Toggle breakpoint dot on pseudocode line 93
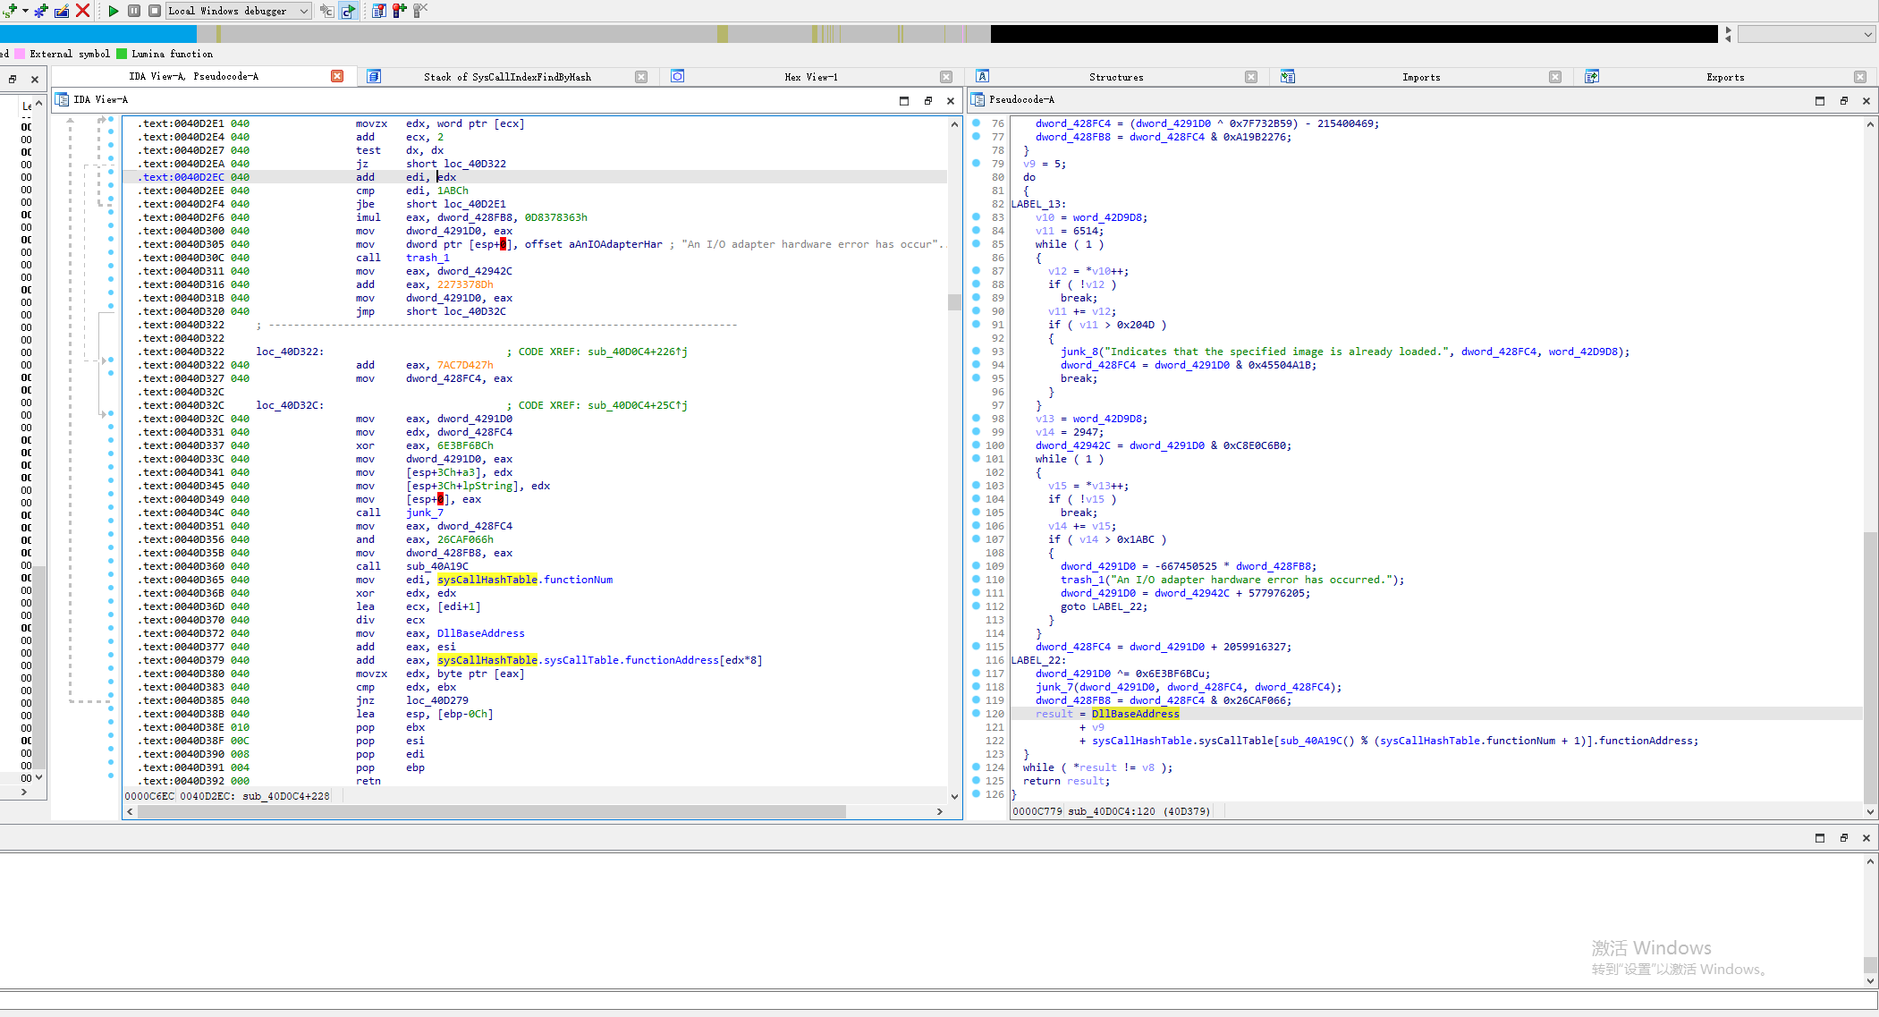Viewport: 1879px width, 1017px height. (x=976, y=352)
